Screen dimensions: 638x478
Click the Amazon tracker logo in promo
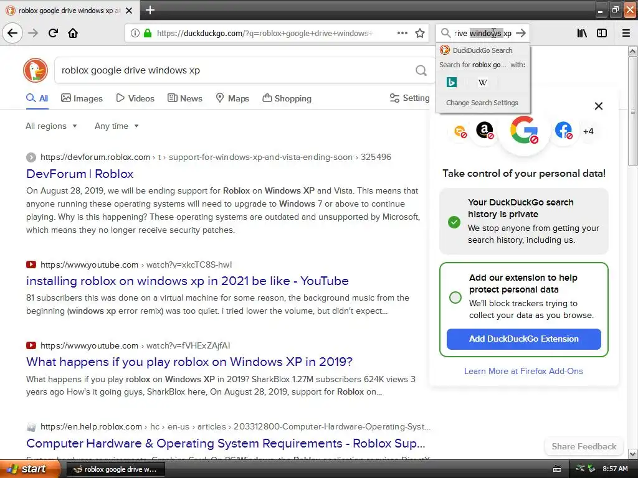tap(485, 131)
